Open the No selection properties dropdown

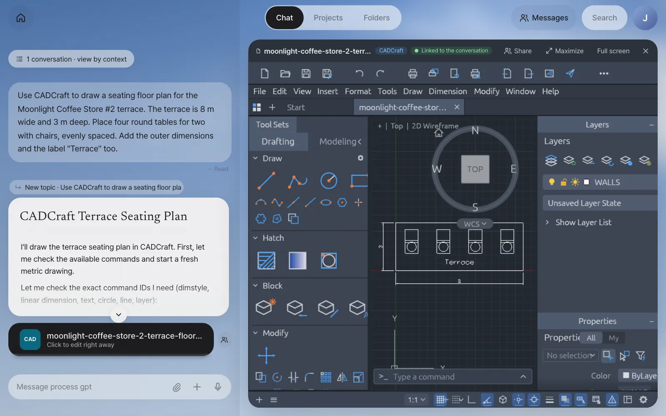tap(570, 356)
